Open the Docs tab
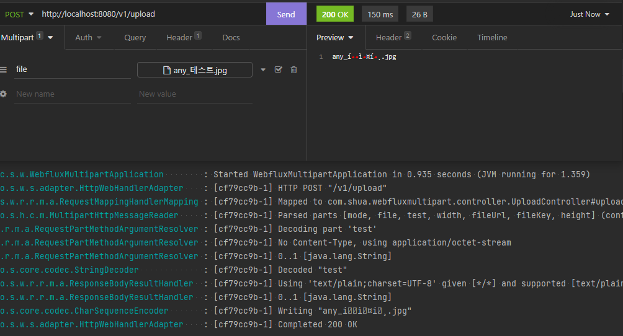Screen dimensions: 623x336 pyautogui.click(x=231, y=37)
